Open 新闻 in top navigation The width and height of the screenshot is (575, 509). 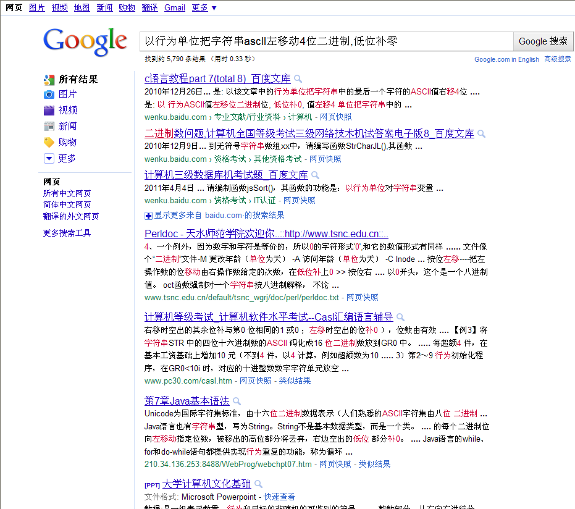104,7
